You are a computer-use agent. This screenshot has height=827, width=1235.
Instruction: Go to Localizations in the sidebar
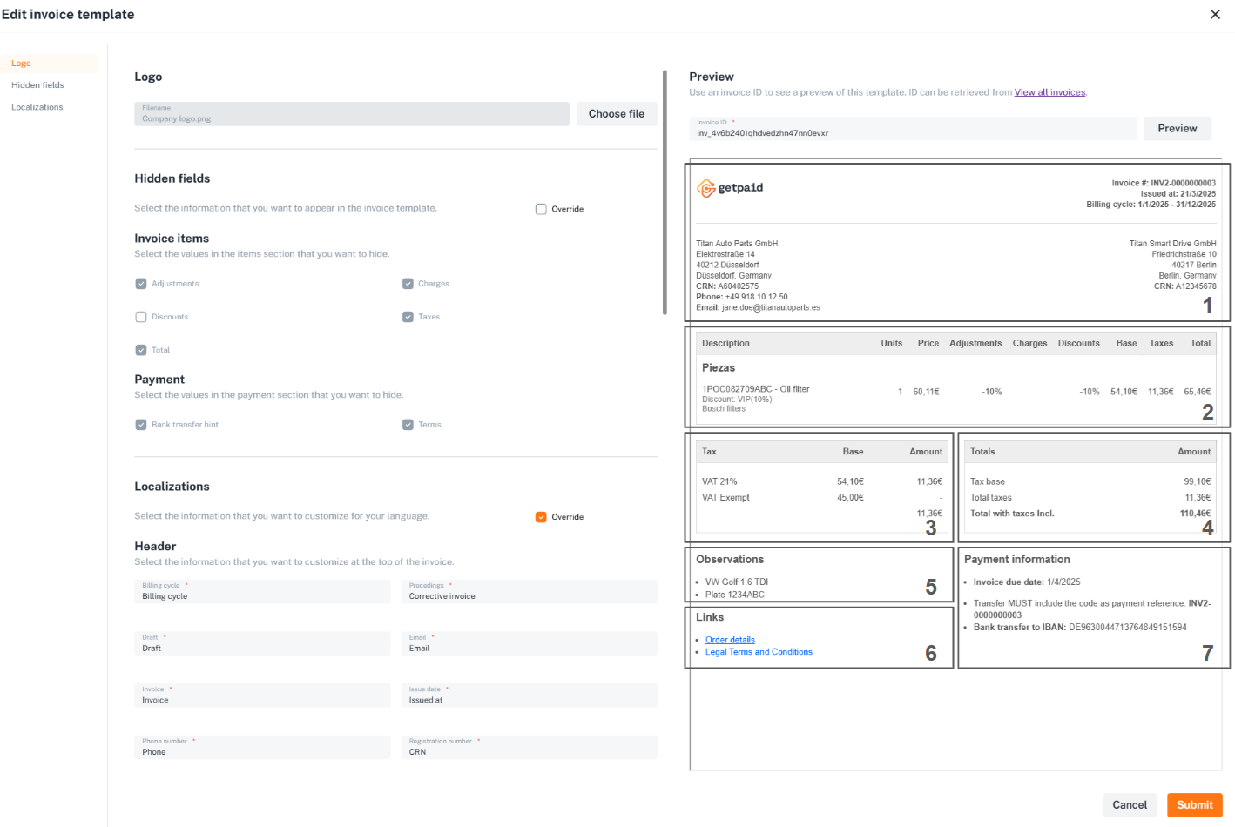tap(37, 107)
